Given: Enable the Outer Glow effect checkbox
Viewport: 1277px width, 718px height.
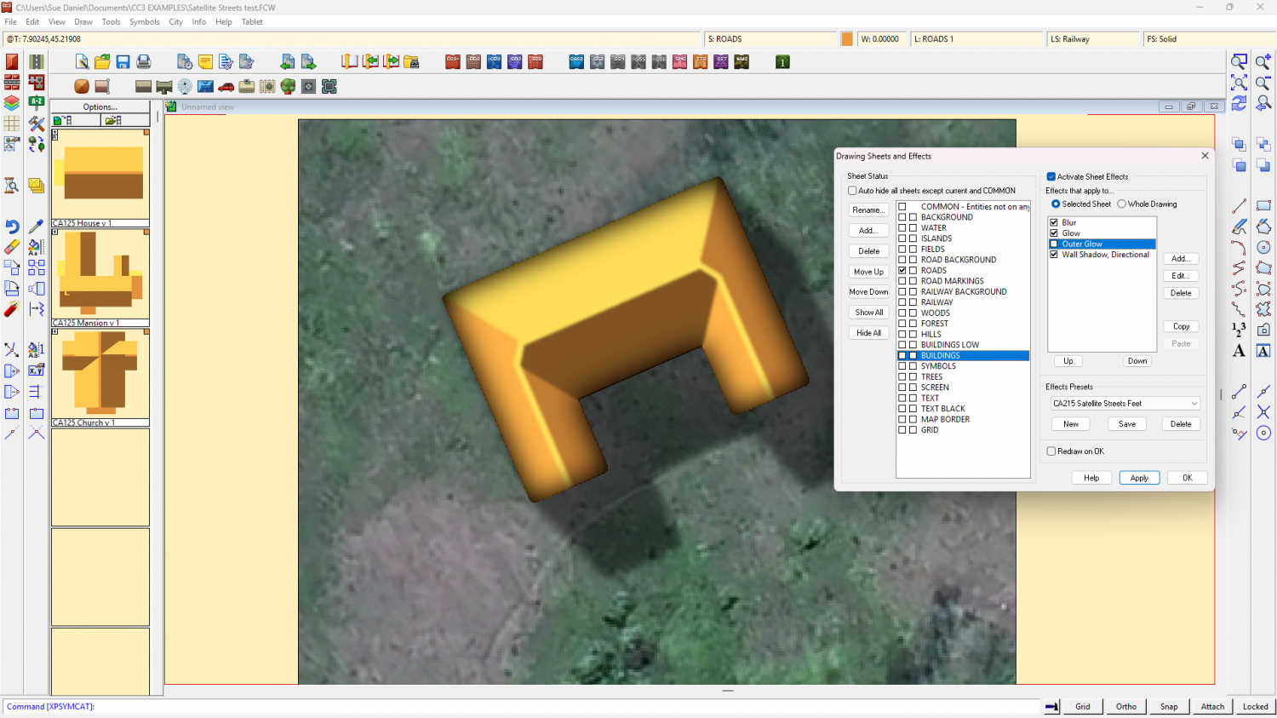Looking at the screenshot, I should tap(1054, 244).
